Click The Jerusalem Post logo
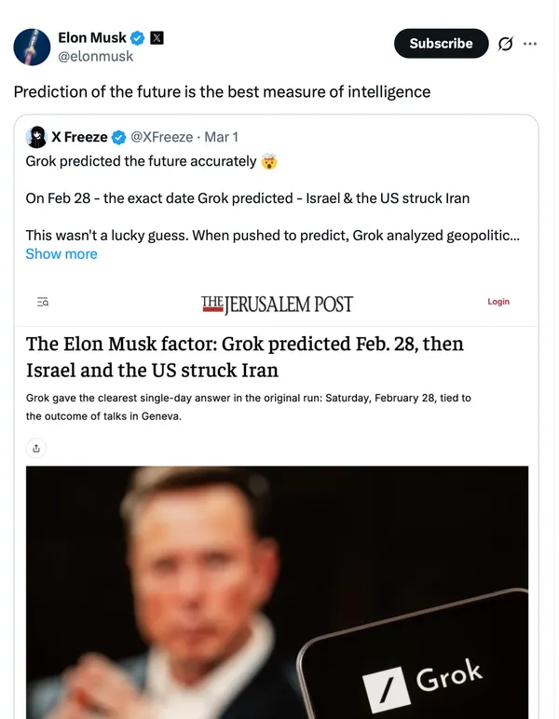This screenshot has width=559, height=719. point(277,305)
